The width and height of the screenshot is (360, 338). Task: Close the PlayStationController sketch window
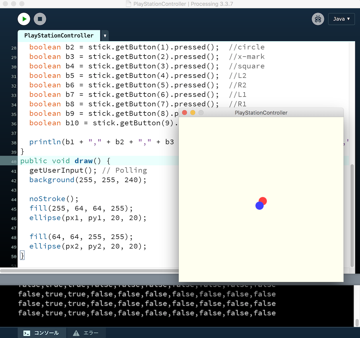click(x=185, y=113)
